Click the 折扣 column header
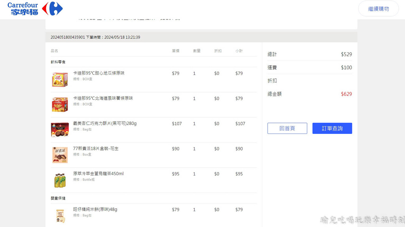Screen dimensions: 405x227 (218, 51)
